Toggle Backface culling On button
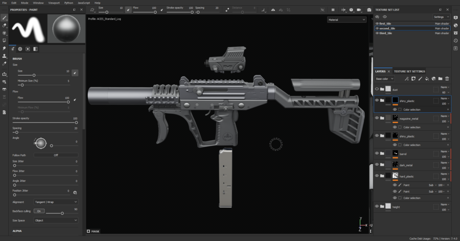The image size is (460, 241). 39,211
